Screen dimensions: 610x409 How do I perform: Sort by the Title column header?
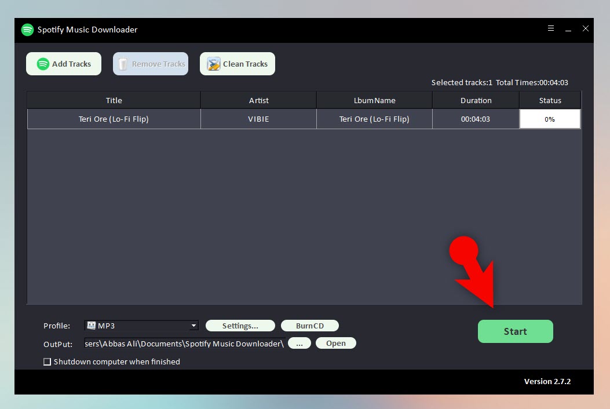tap(114, 100)
